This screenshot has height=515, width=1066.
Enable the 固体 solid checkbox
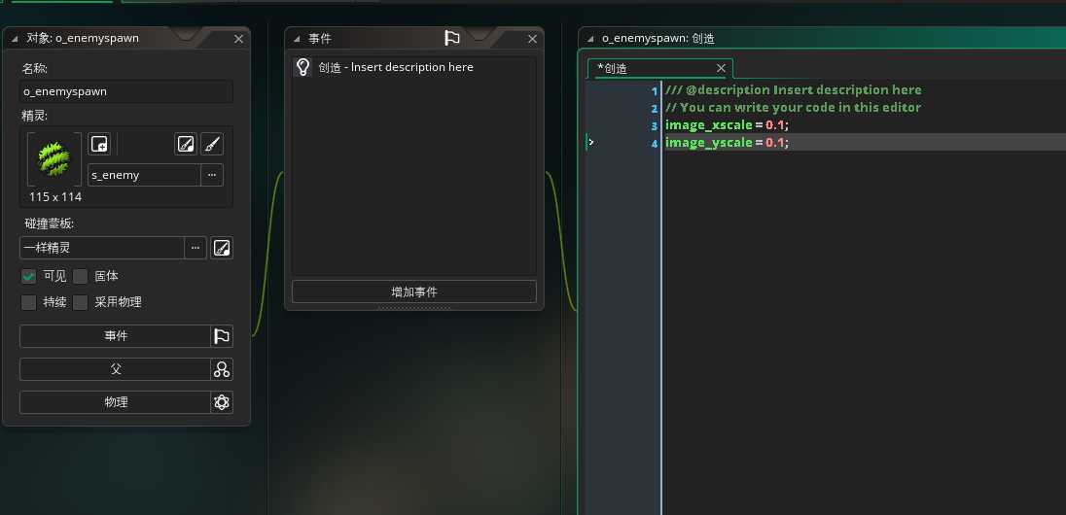[80, 276]
